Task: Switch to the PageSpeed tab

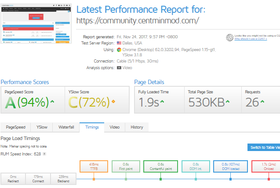Action: point(15,127)
